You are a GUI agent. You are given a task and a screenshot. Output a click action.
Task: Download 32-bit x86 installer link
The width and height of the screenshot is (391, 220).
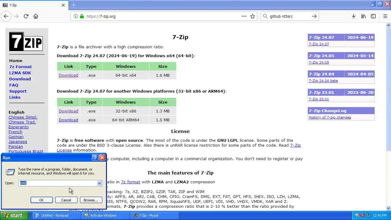pyautogui.click(x=68, y=111)
